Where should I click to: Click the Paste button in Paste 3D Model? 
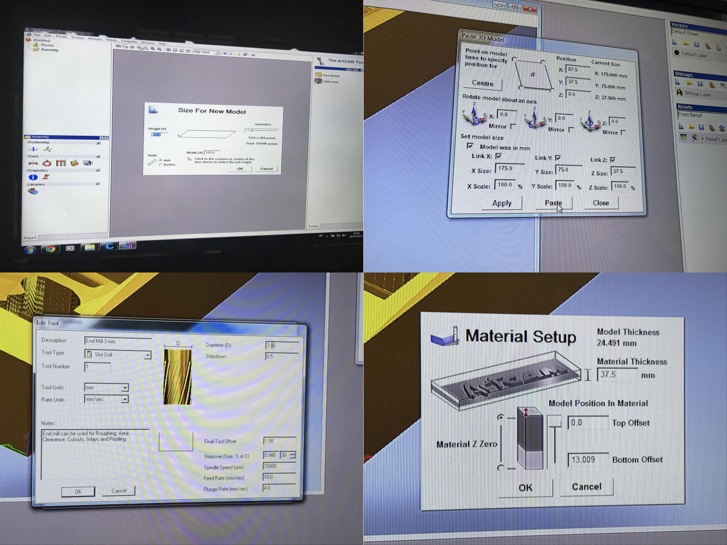point(554,203)
